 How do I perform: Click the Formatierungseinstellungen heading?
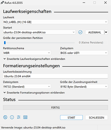tap(32, 66)
